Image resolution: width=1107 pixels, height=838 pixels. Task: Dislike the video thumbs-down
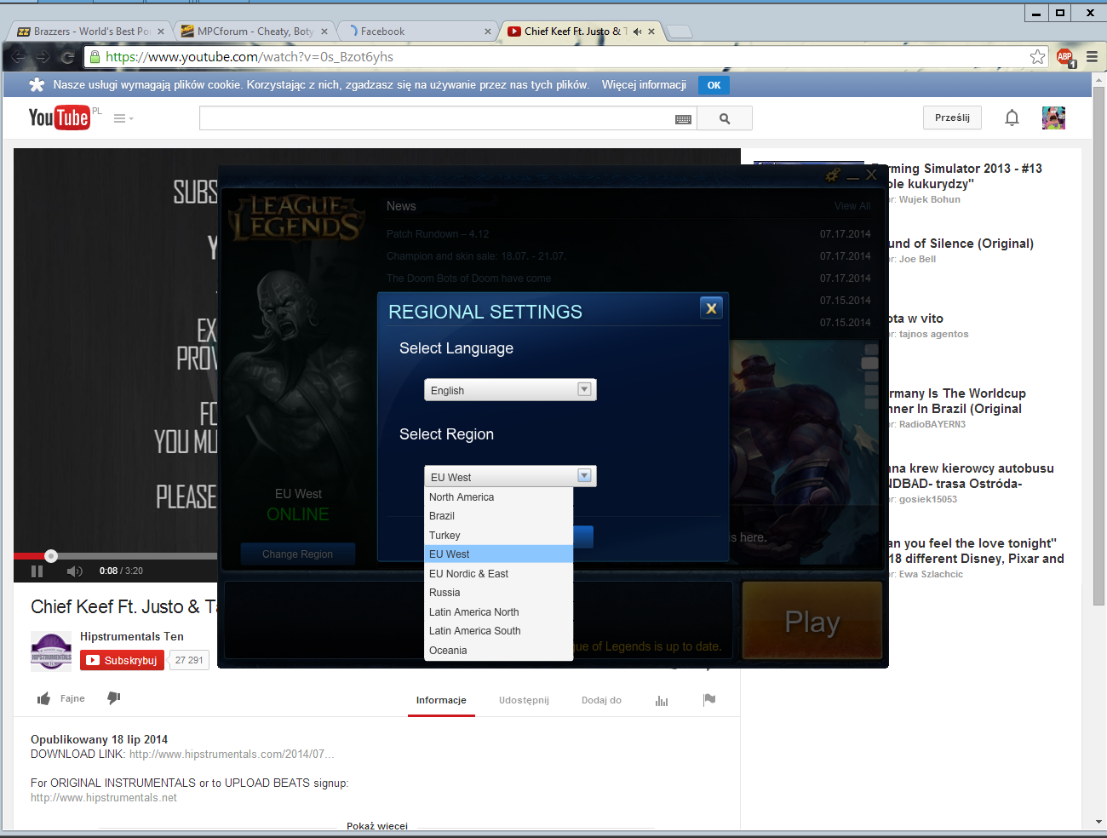coord(114,698)
